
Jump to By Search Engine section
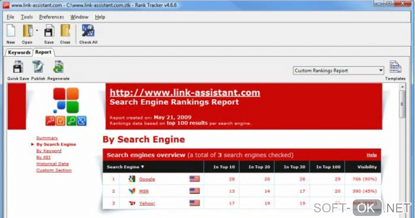pyautogui.click(x=56, y=144)
